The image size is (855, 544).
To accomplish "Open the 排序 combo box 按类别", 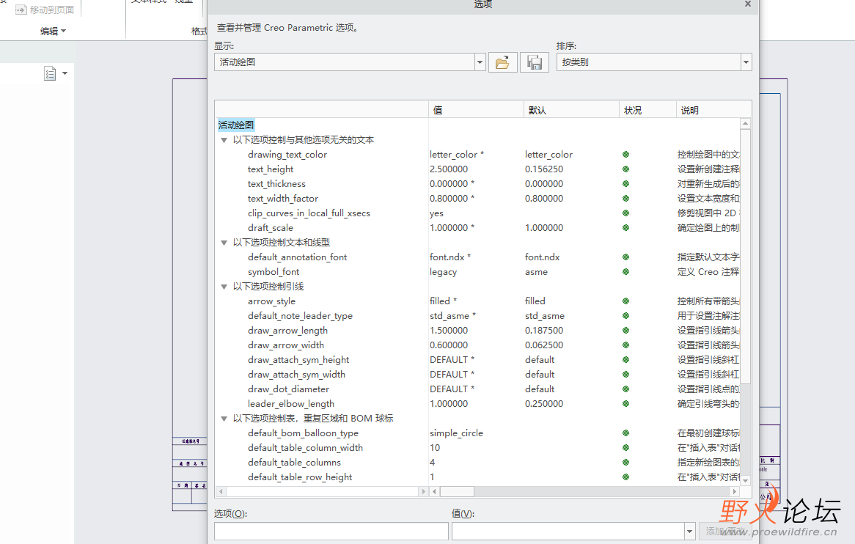I will (654, 62).
